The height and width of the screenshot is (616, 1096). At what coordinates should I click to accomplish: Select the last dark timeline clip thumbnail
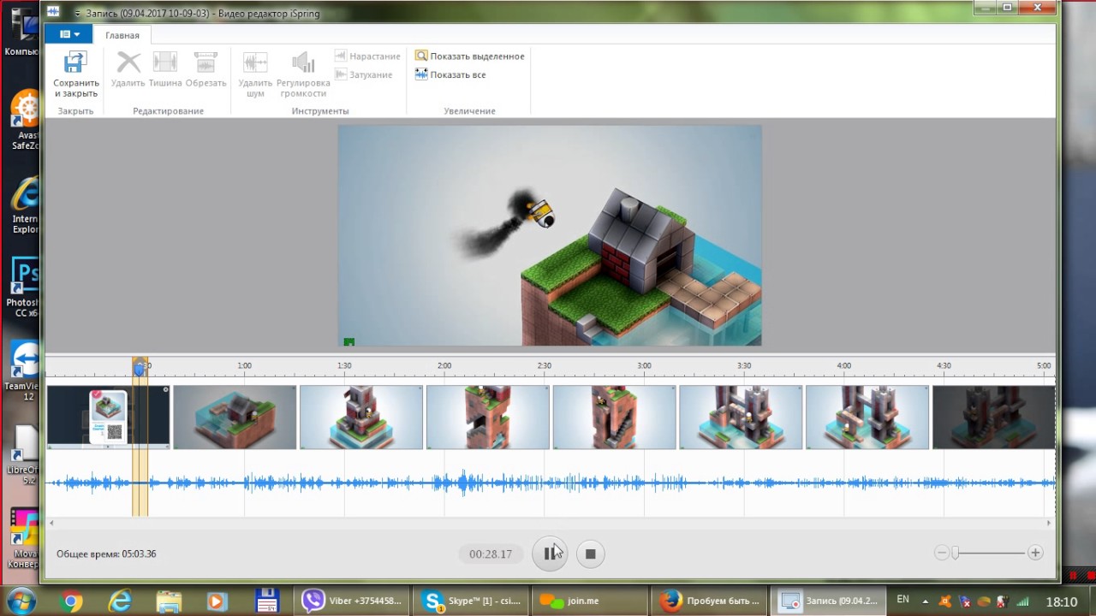(993, 417)
